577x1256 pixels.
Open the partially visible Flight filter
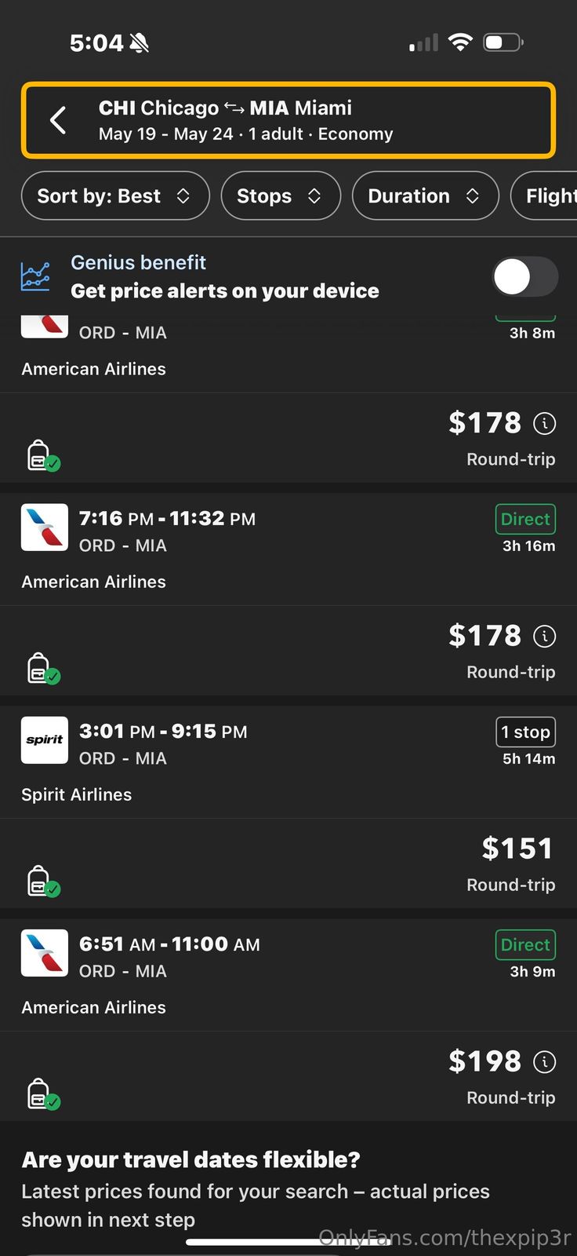coord(549,196)
